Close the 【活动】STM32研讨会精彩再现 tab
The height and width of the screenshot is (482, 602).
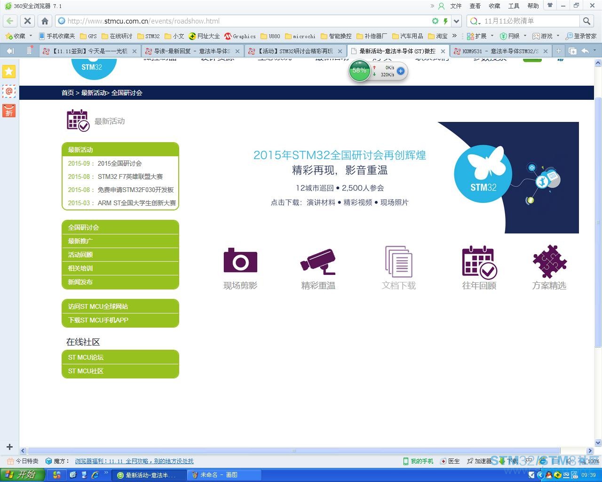(340, 51)
